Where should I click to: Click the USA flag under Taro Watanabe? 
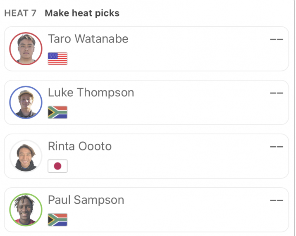[x=57, y=59]
